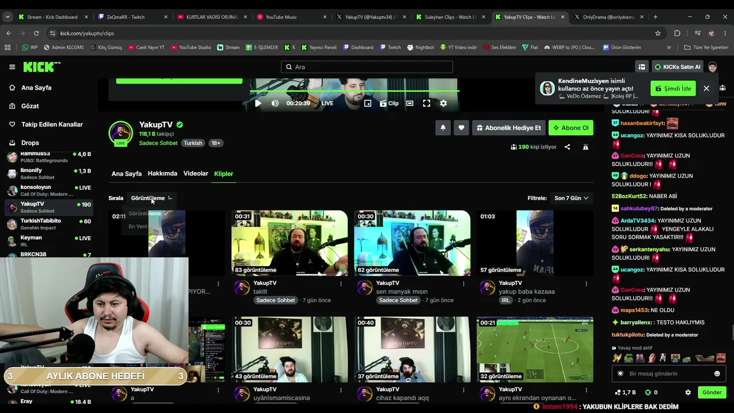Select limonify channel in the sidebar

[x=49, y=174]
